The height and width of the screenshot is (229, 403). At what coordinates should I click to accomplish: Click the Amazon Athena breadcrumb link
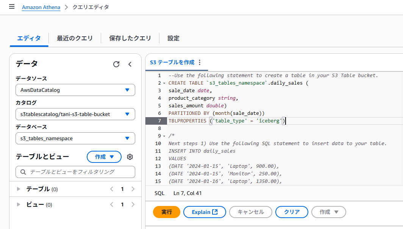click(41, 7)
